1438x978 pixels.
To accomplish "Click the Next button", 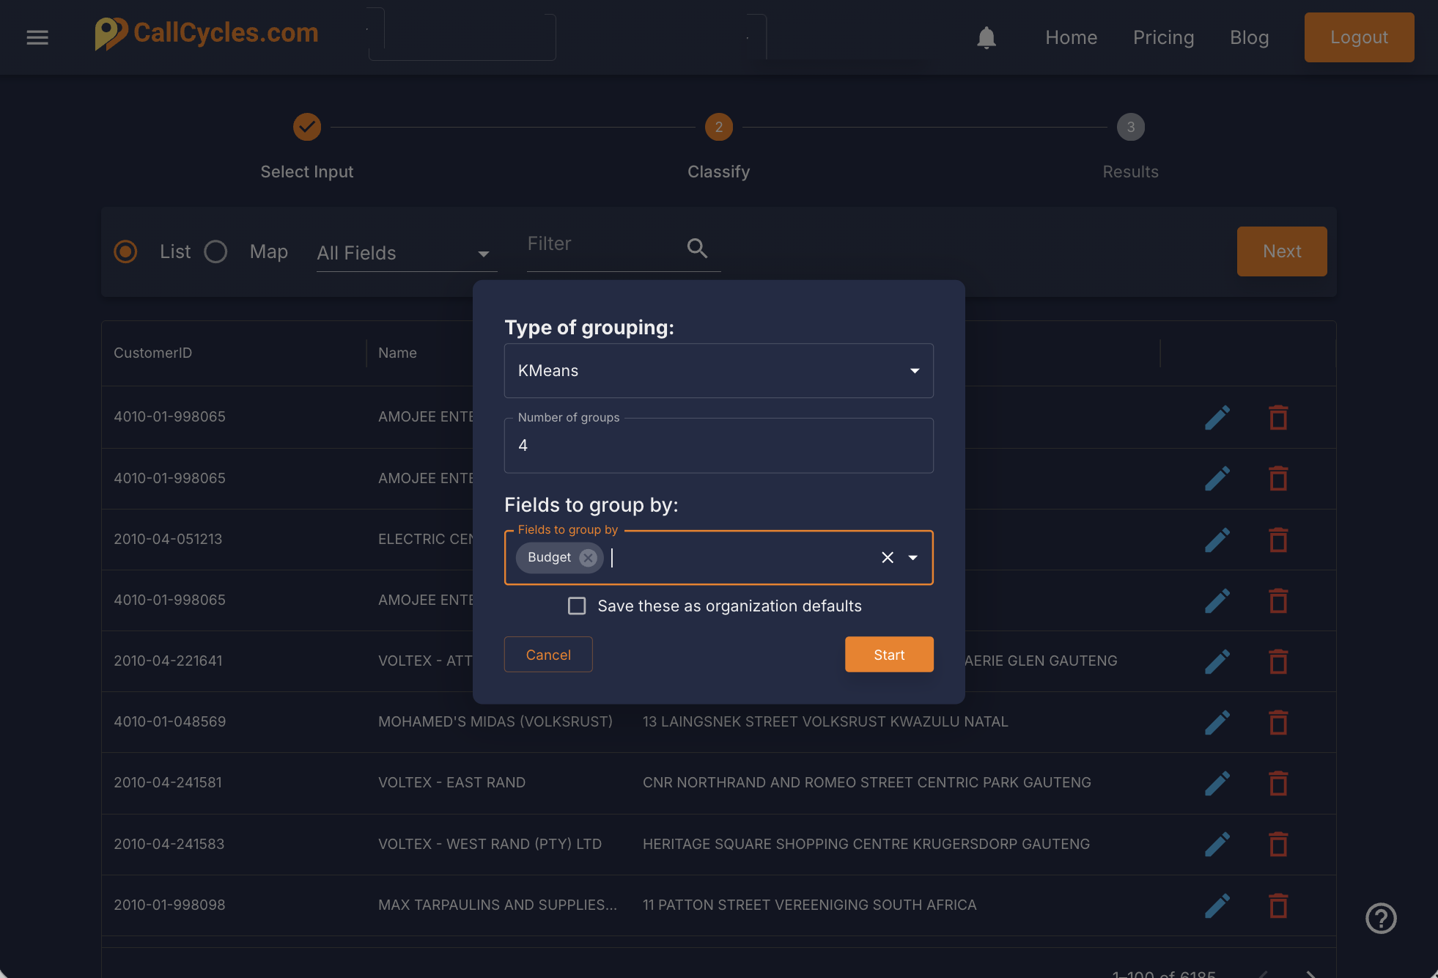I will (1282, 251).
